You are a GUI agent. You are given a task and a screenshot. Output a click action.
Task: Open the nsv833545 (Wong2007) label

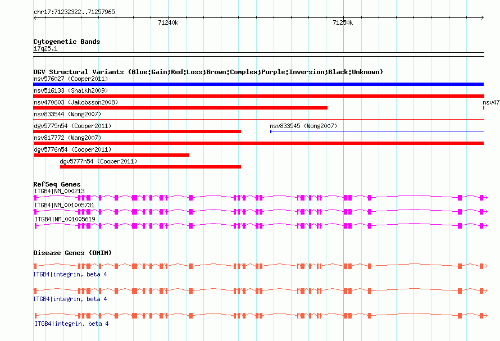click(x=303, y=126)
